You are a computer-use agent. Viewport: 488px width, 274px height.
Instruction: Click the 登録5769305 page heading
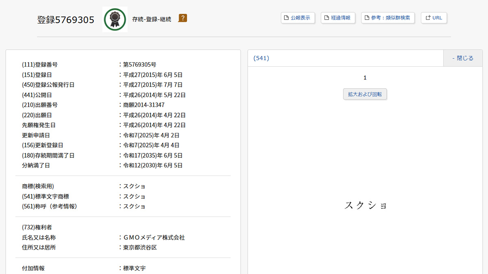[x=66, y=20]
